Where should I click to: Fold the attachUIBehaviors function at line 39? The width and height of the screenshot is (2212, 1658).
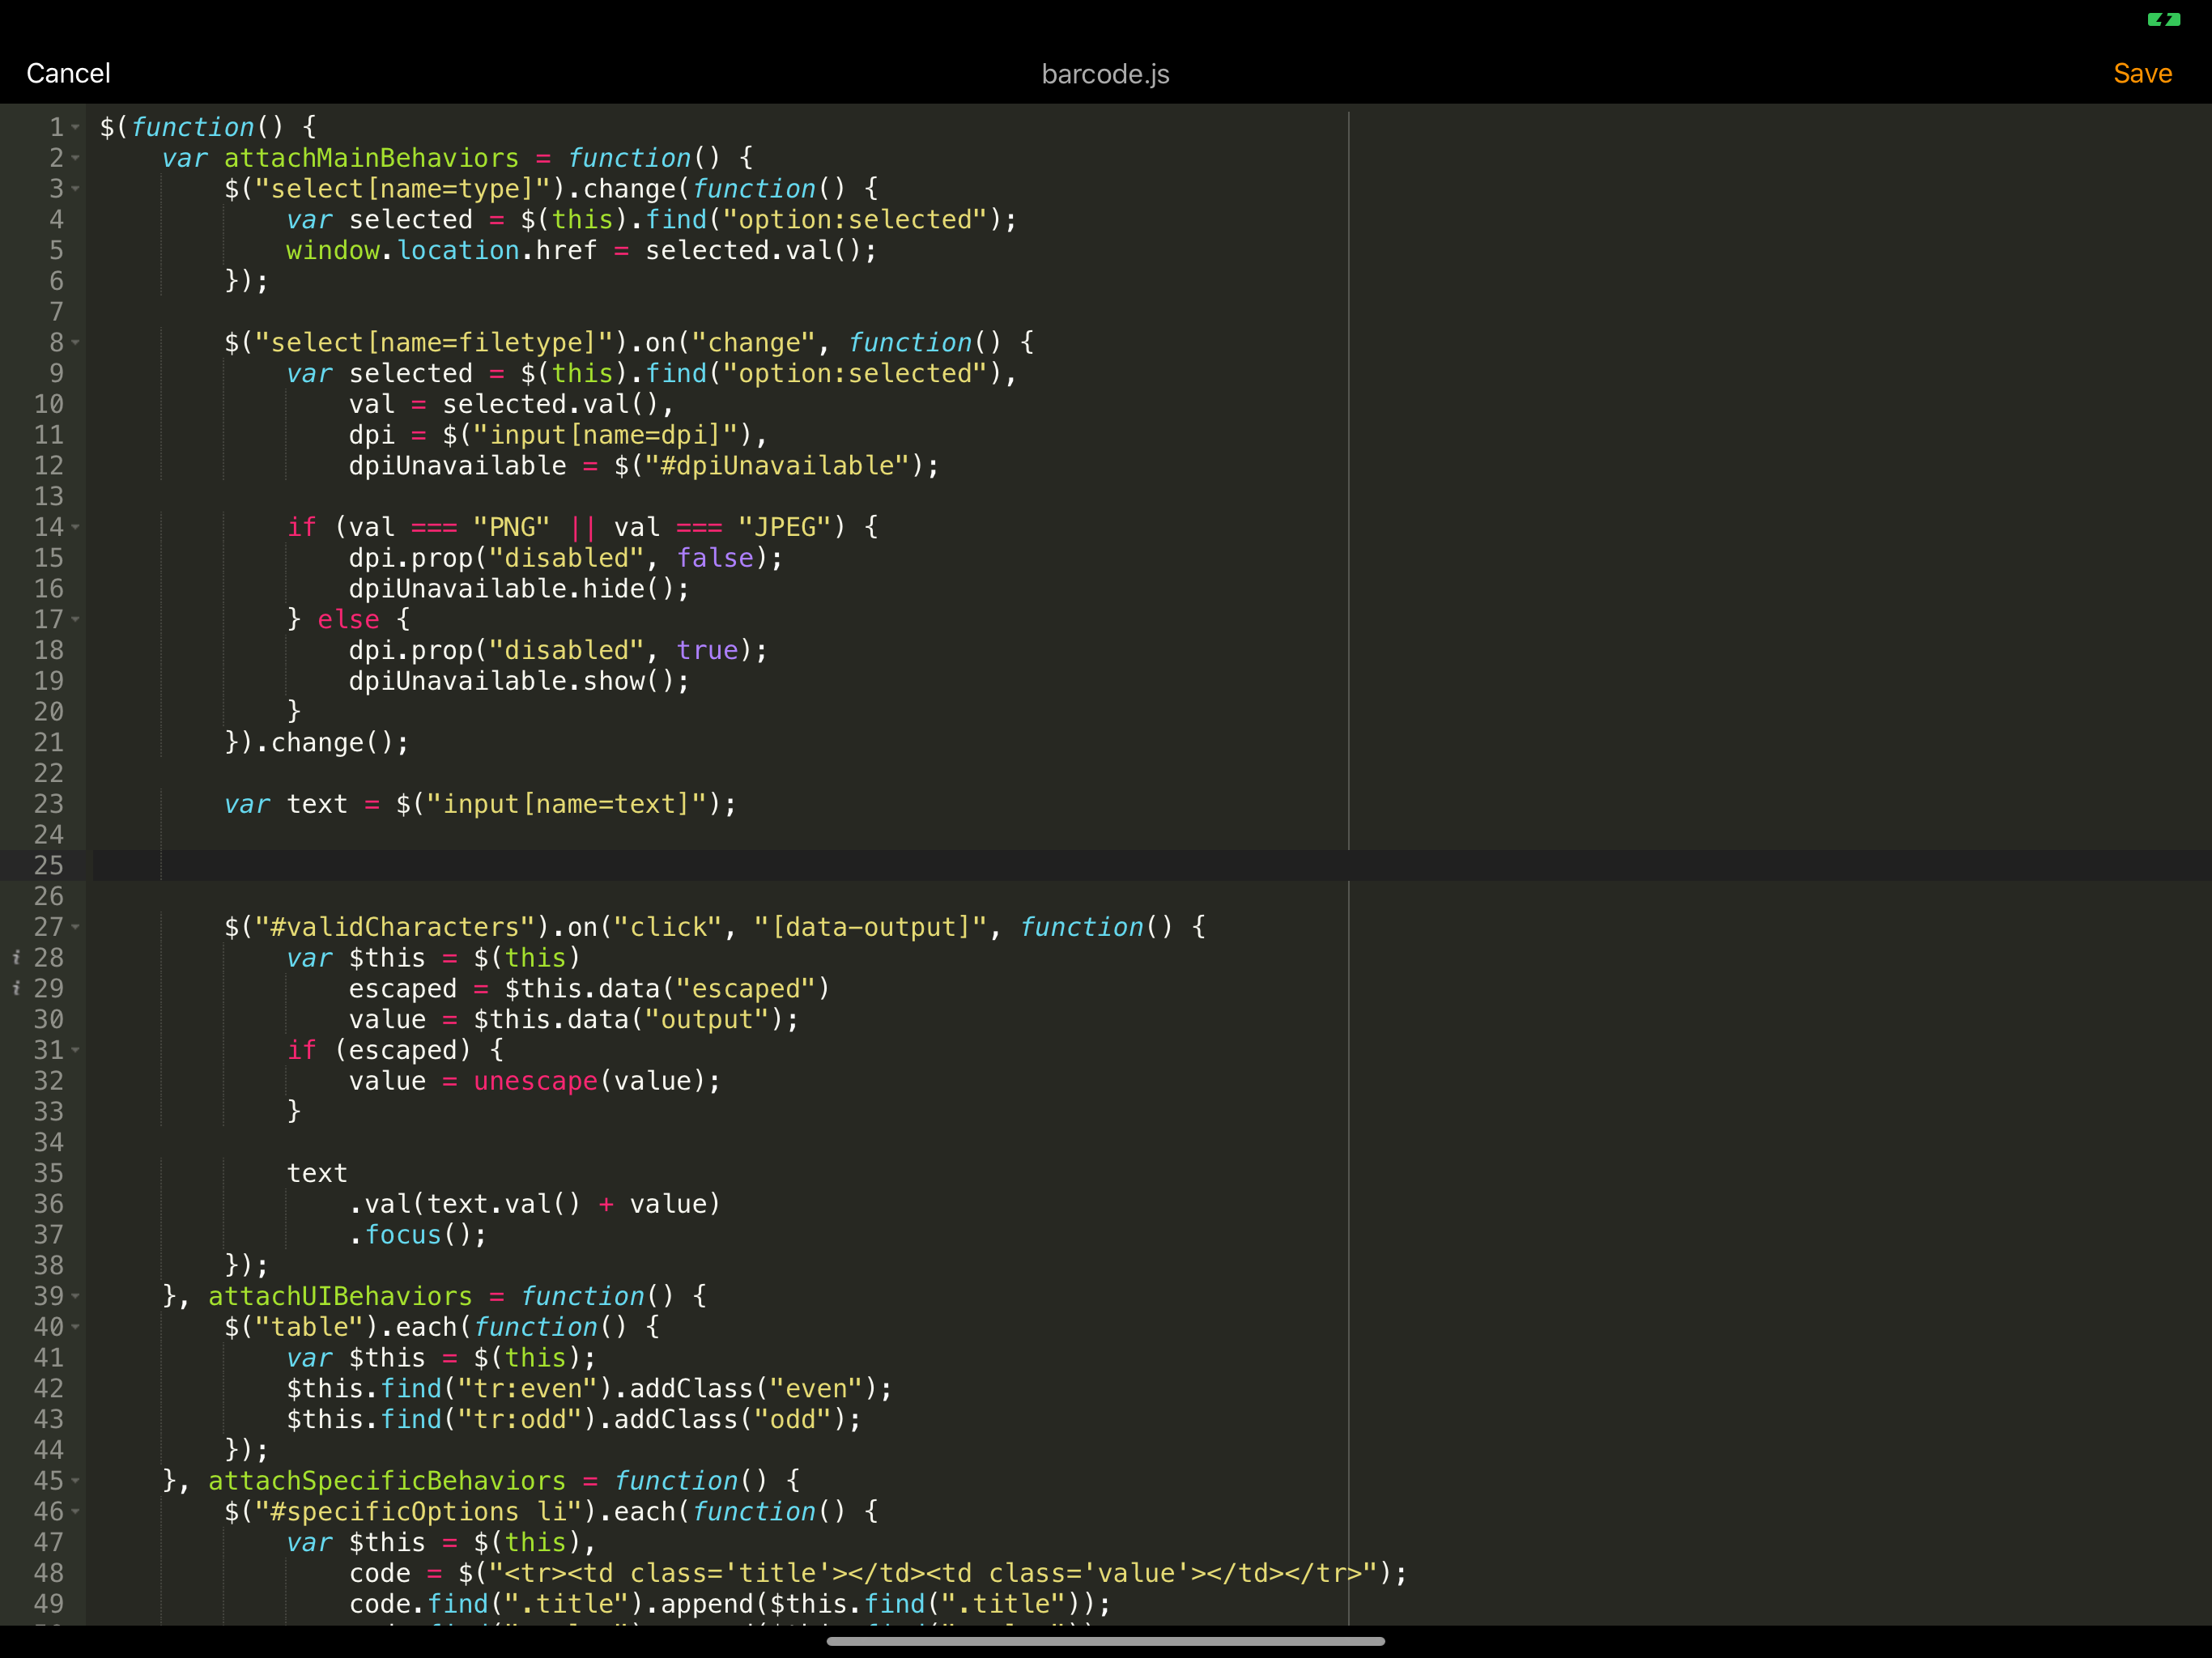76,1297
